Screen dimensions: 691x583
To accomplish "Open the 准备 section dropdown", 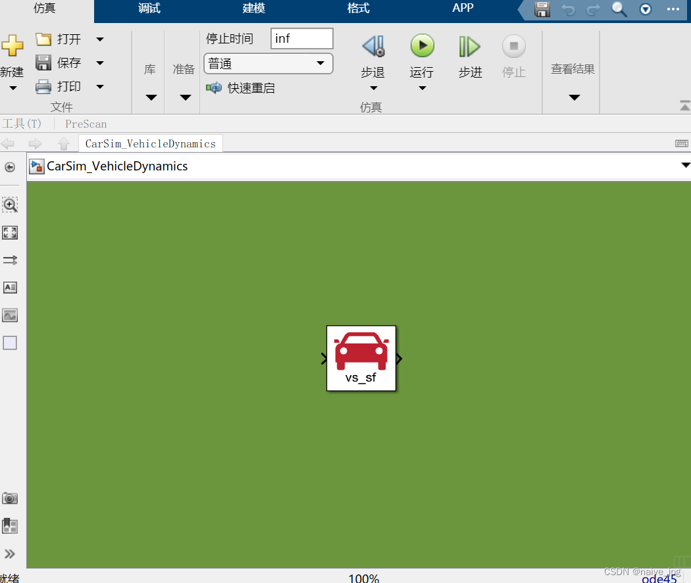I will click(186, 97).
